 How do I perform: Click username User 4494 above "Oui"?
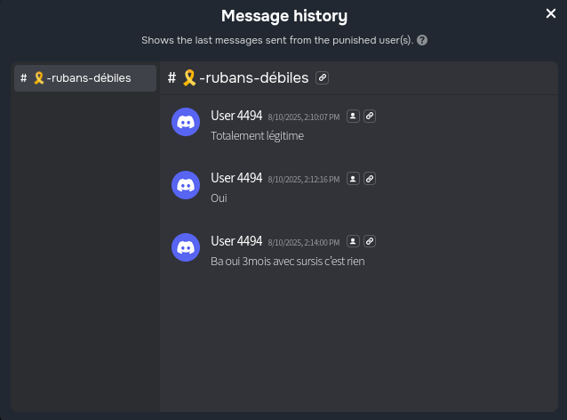(236, 178)
